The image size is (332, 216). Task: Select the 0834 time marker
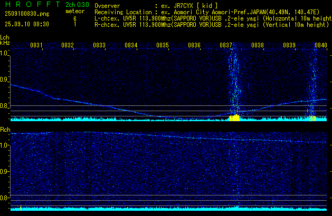pyautogui.click(x=131, y=45)
